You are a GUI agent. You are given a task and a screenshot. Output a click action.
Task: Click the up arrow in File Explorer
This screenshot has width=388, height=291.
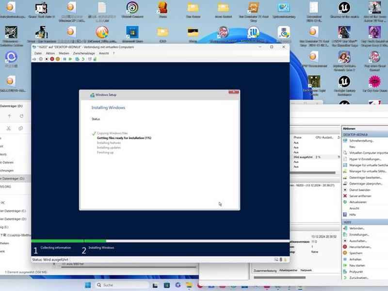tap(9, 116)
